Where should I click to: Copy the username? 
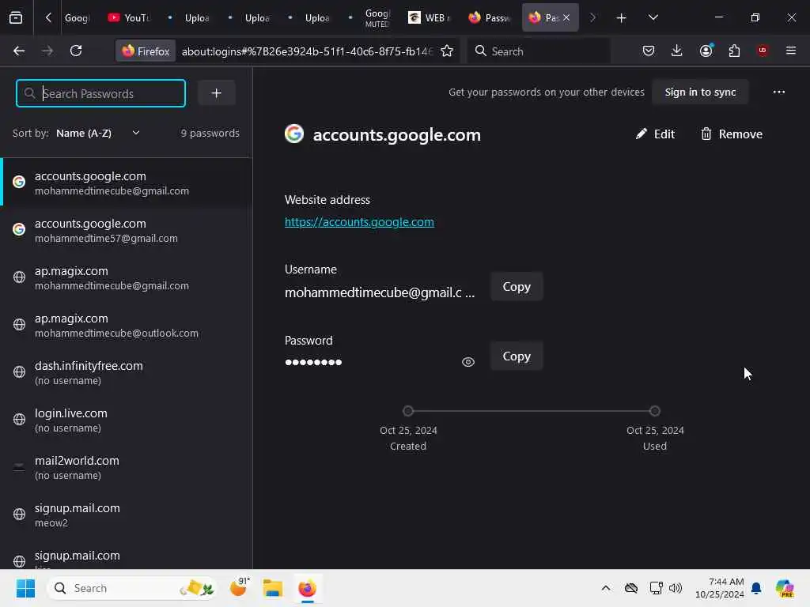pyautogui.click(x=517, y=286)
